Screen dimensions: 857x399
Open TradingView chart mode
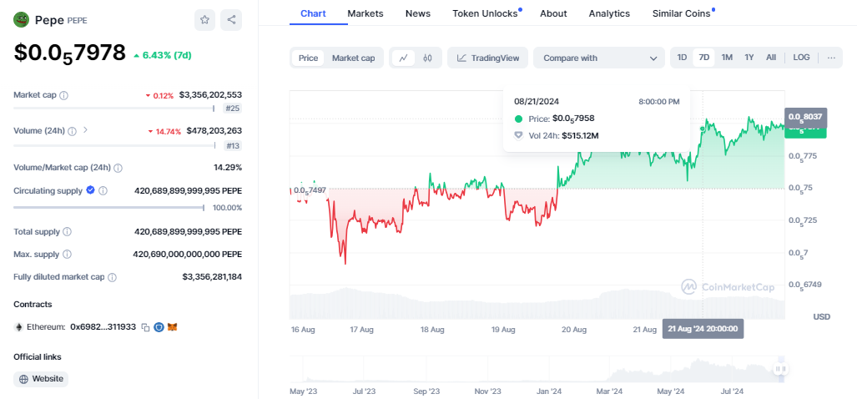[487, 58]
